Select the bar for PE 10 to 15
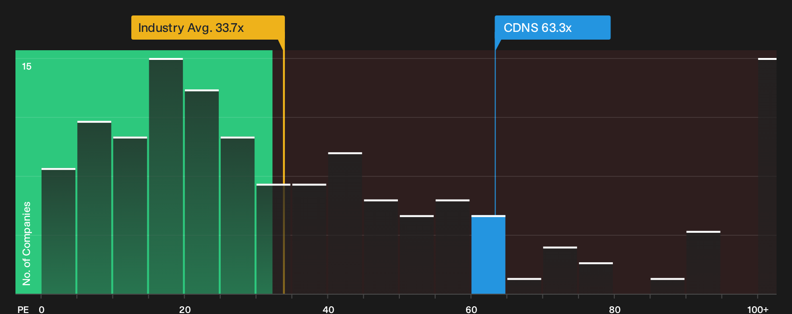This screenshot has height=314, width=792. point(130,215)
